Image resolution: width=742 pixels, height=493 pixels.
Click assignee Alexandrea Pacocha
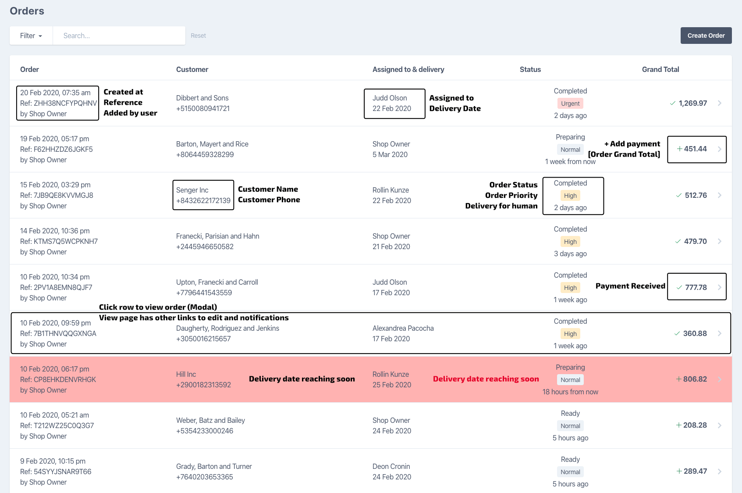[403, 328]
